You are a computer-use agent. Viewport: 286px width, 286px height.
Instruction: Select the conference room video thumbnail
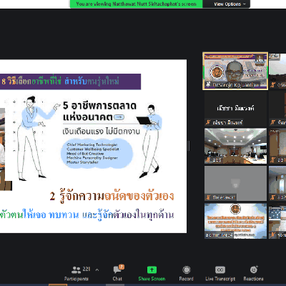click(x=235, y=146)
